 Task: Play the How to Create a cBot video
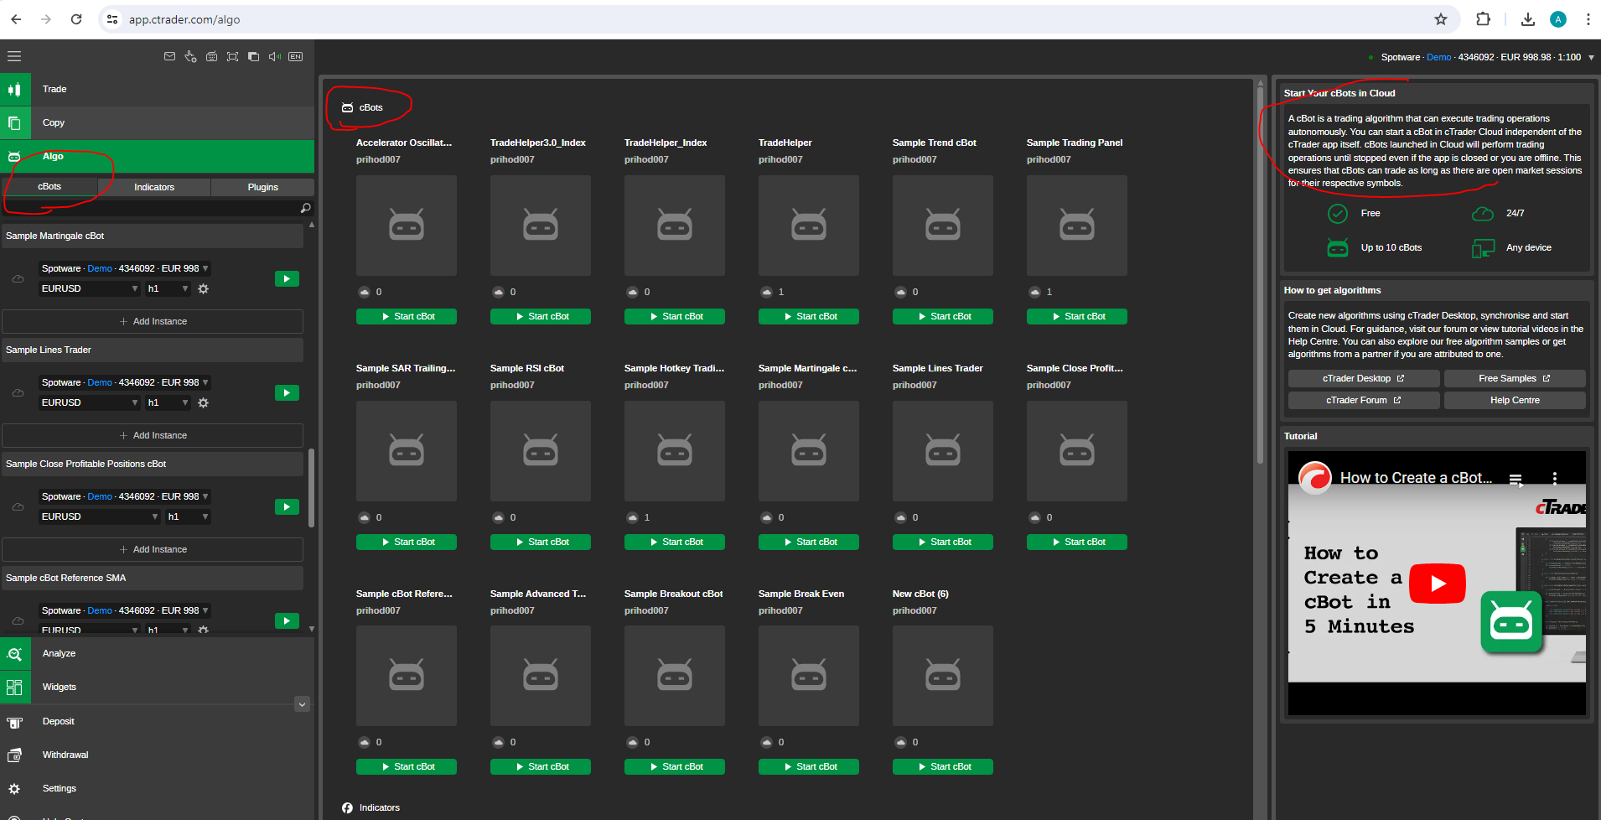(1438, 584)
